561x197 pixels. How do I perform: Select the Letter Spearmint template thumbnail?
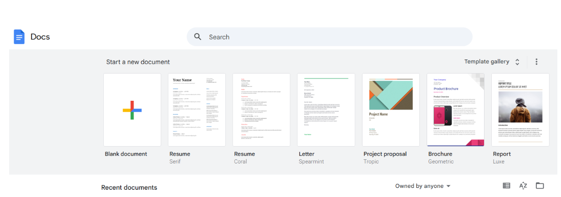[326, 110]
